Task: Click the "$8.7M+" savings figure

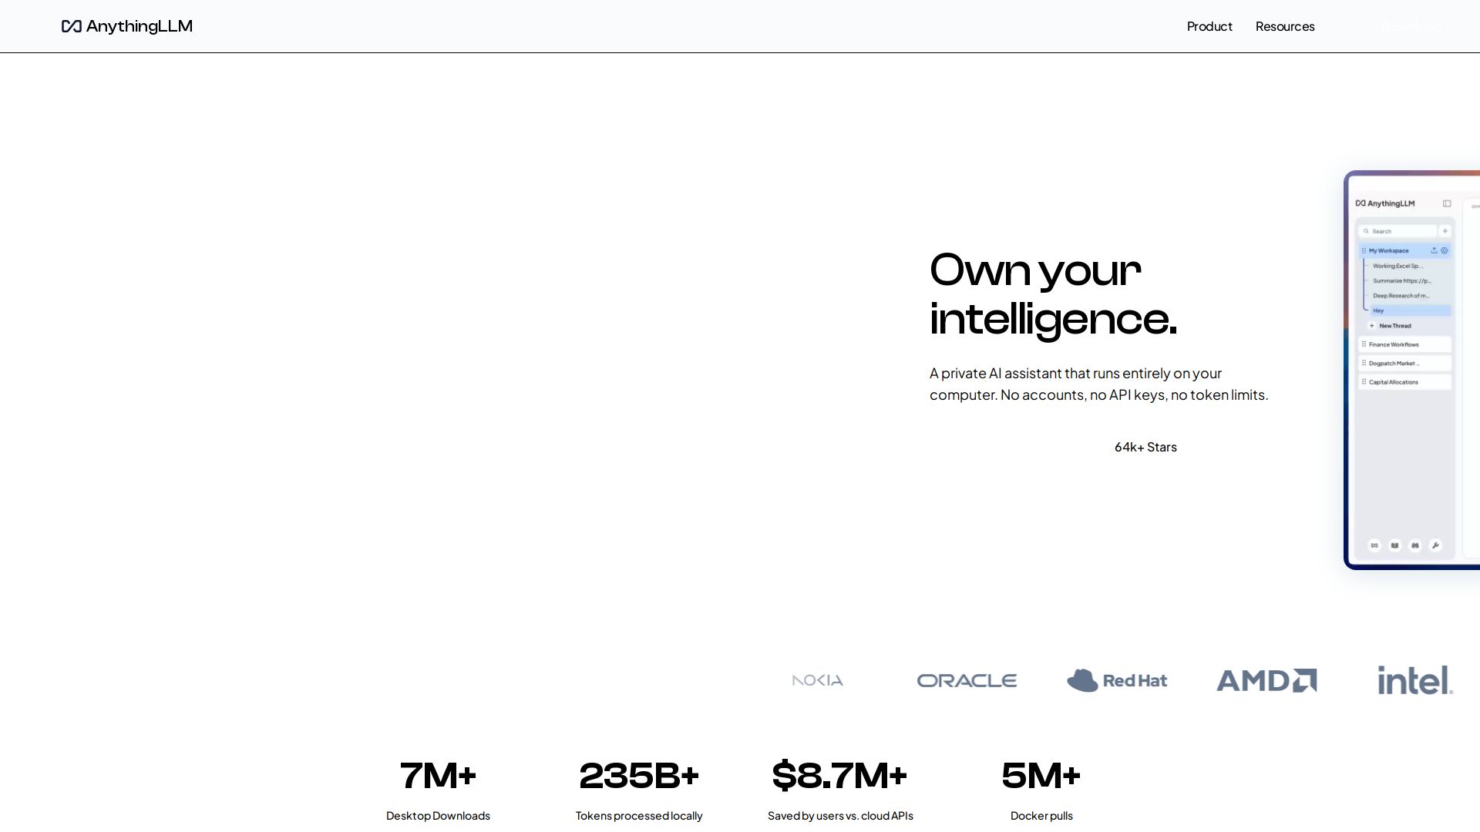Action: 840,776
